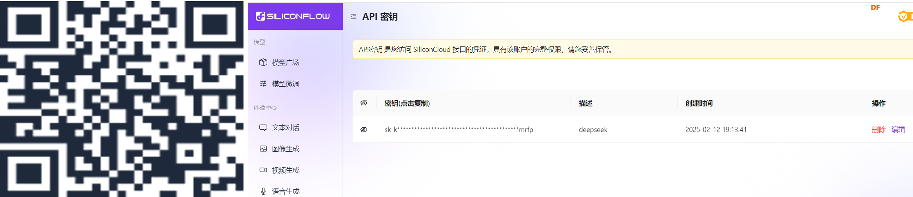Click the 体验中心 section label

[x=265, y=107]
